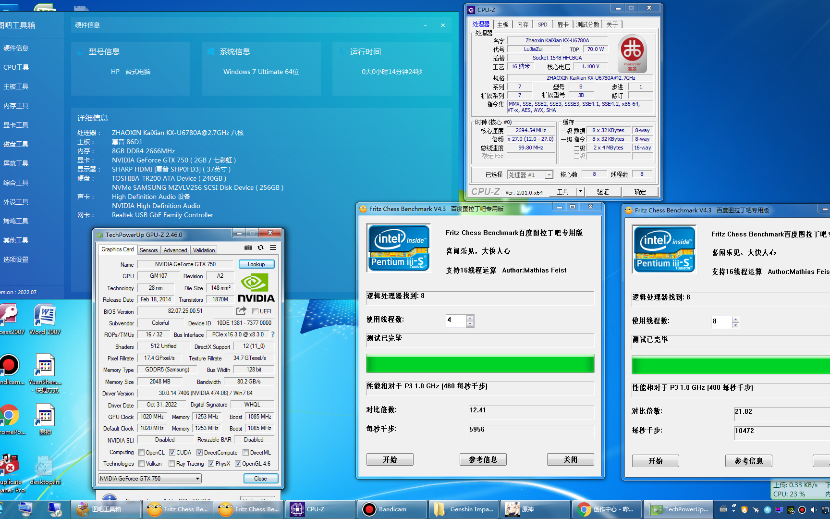The width and height of the screenshot is (830, 519).
Task: Switch to Genshin Impact folder in taskbar
Action: [x=463, y=509]
